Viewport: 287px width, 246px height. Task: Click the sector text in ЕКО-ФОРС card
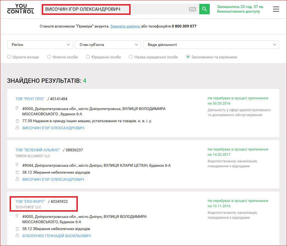coord(233,215)
